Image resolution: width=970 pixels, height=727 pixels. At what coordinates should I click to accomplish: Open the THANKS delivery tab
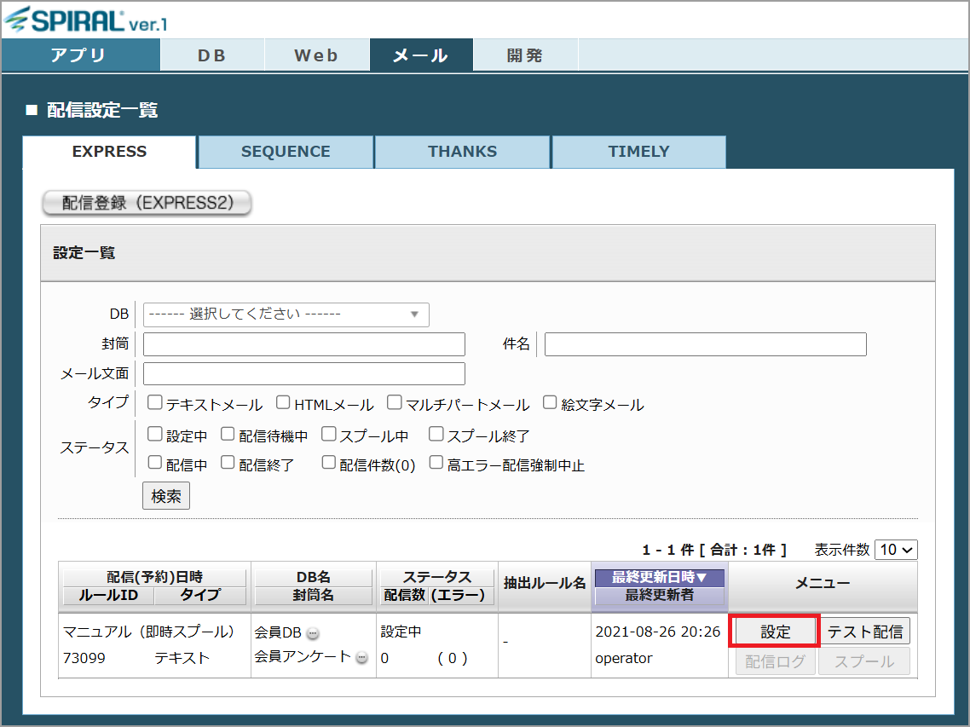coord(462,152)
